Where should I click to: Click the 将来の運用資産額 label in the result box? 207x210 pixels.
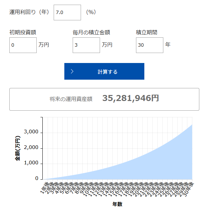tap(71, 99)
